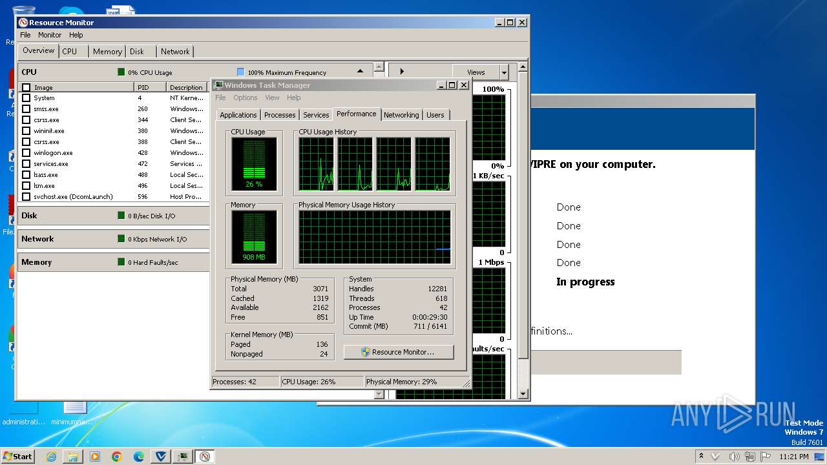Viewport: 827px width, 465px height.
Task: Click the Hard Faults green indicator square
Action: [x=121, y=262]
